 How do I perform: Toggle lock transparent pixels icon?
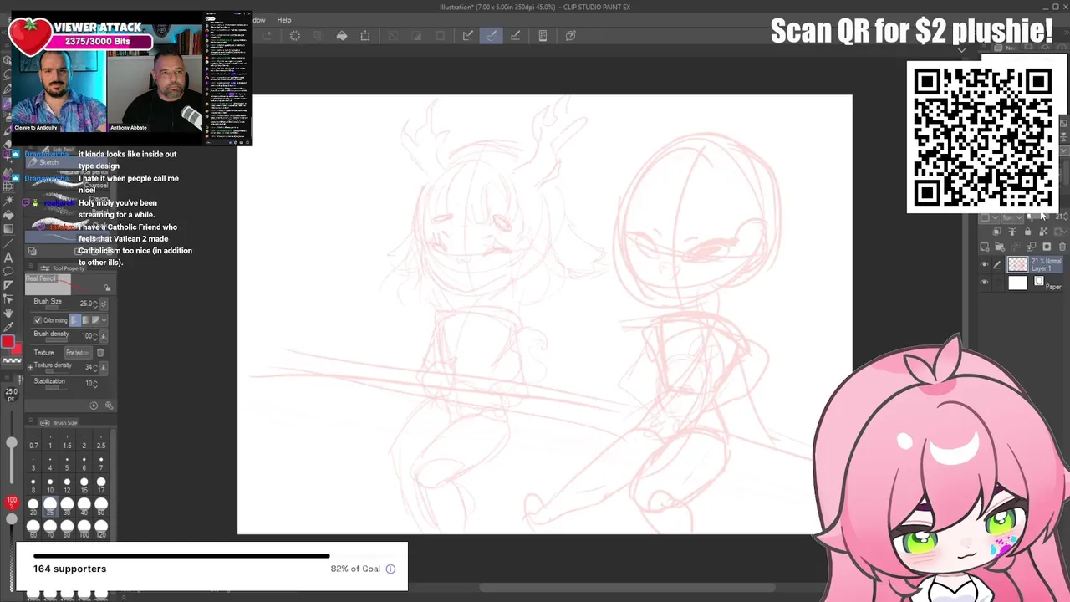coord(1043,232)
